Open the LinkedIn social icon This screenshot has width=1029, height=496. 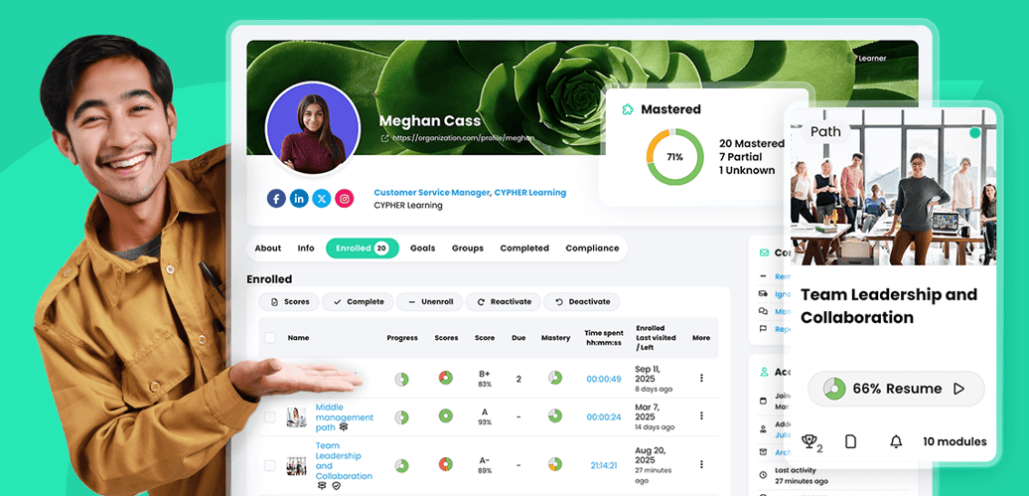click(x=299, y=199)
